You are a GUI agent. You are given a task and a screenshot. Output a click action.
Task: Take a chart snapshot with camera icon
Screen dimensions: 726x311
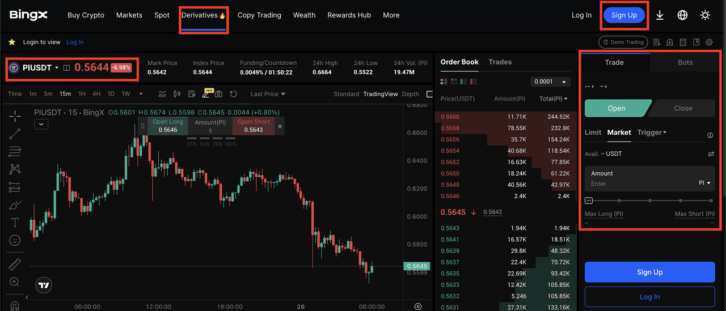tap(218, 94)
